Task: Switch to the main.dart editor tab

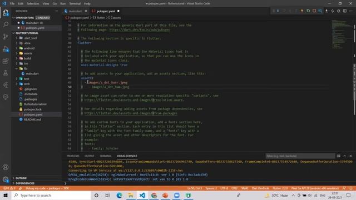Action: (x=76, y=11)
